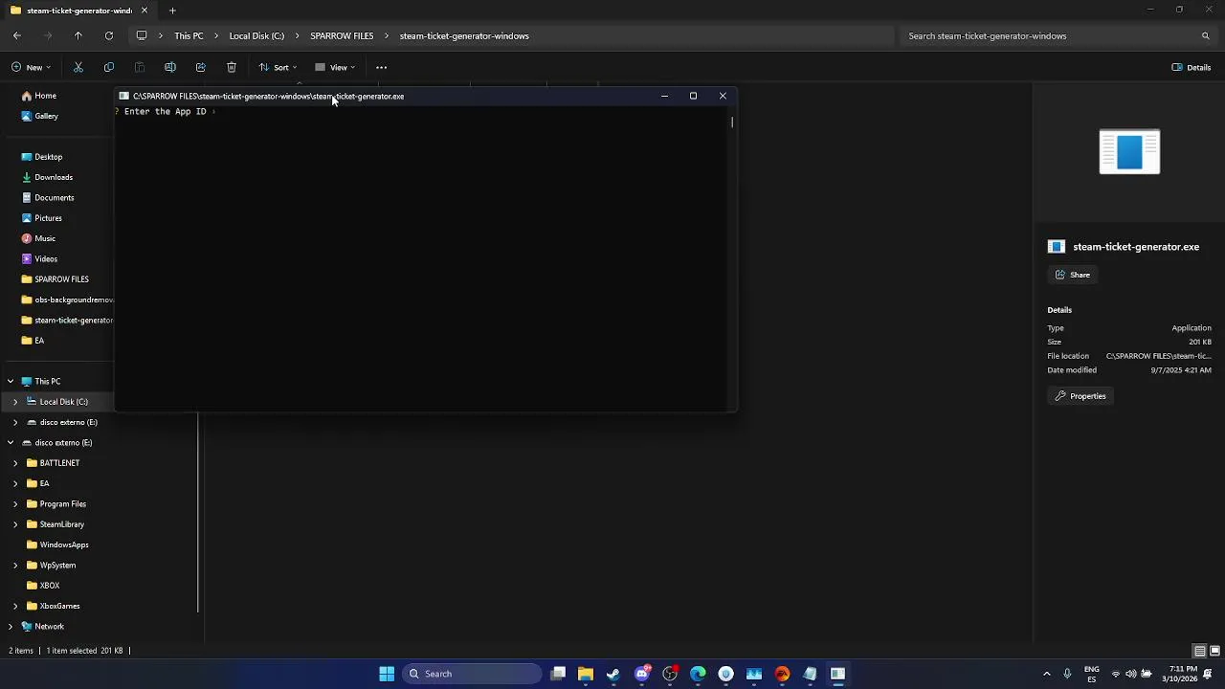Image resolution: width=1225 pixels, height=689 pixels.
Task: Click the Cut scissors icon in Explorer toolbar
Action: coord(78,67)
